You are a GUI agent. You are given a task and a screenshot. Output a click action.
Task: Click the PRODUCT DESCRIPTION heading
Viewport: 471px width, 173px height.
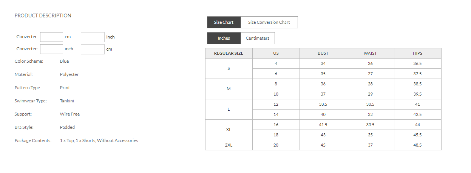point(43,15)
